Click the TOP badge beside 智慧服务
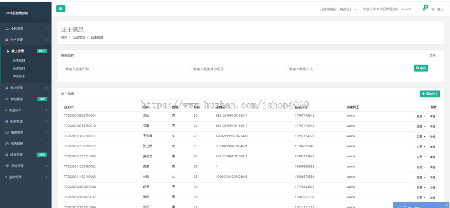The height and width of the screenshot is (208, 450). tap(42, 99)
